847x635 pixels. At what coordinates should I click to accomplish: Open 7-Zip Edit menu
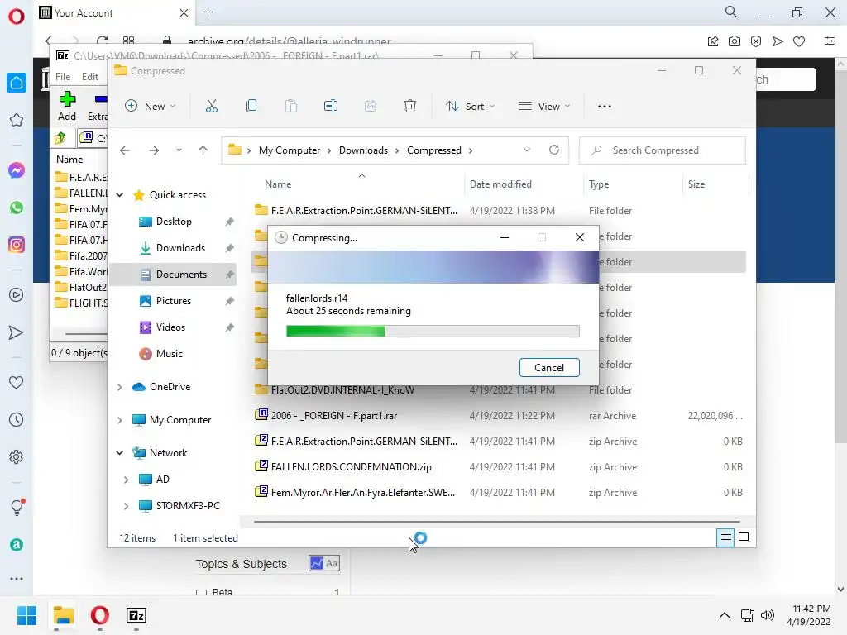tap(89, 77)
